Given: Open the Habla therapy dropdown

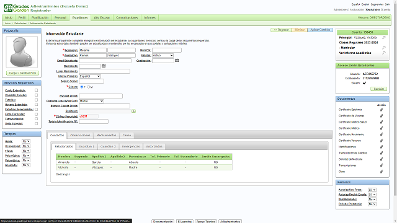Looking at the screenshot, I should point(26,141).
